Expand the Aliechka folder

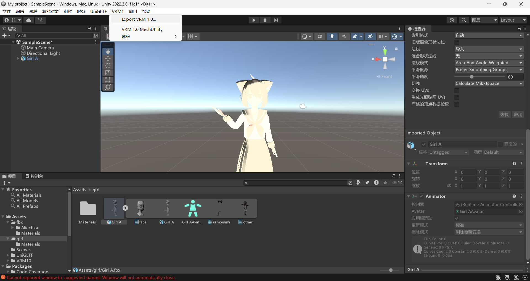click(12, 228)
